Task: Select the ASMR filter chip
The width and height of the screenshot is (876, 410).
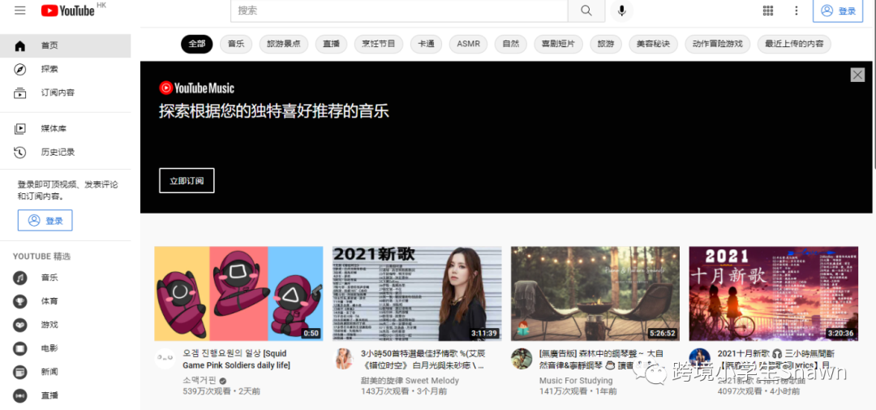Action: tap(468, 44)
